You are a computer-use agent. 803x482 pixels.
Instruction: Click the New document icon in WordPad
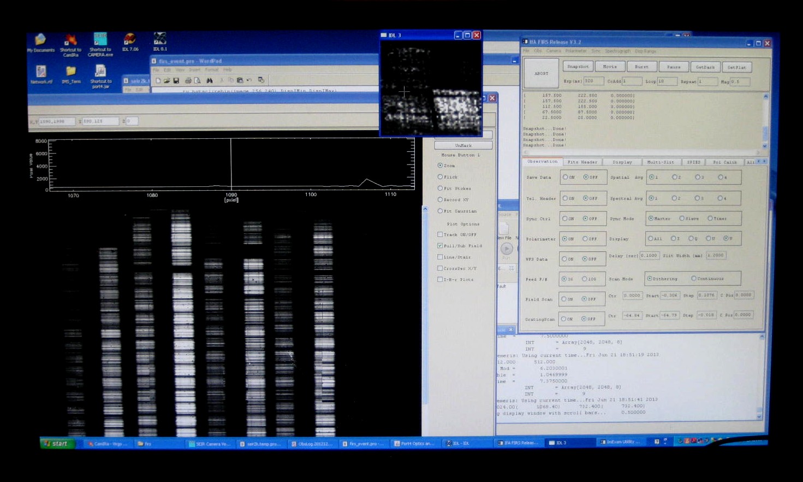tap(158, 80)
